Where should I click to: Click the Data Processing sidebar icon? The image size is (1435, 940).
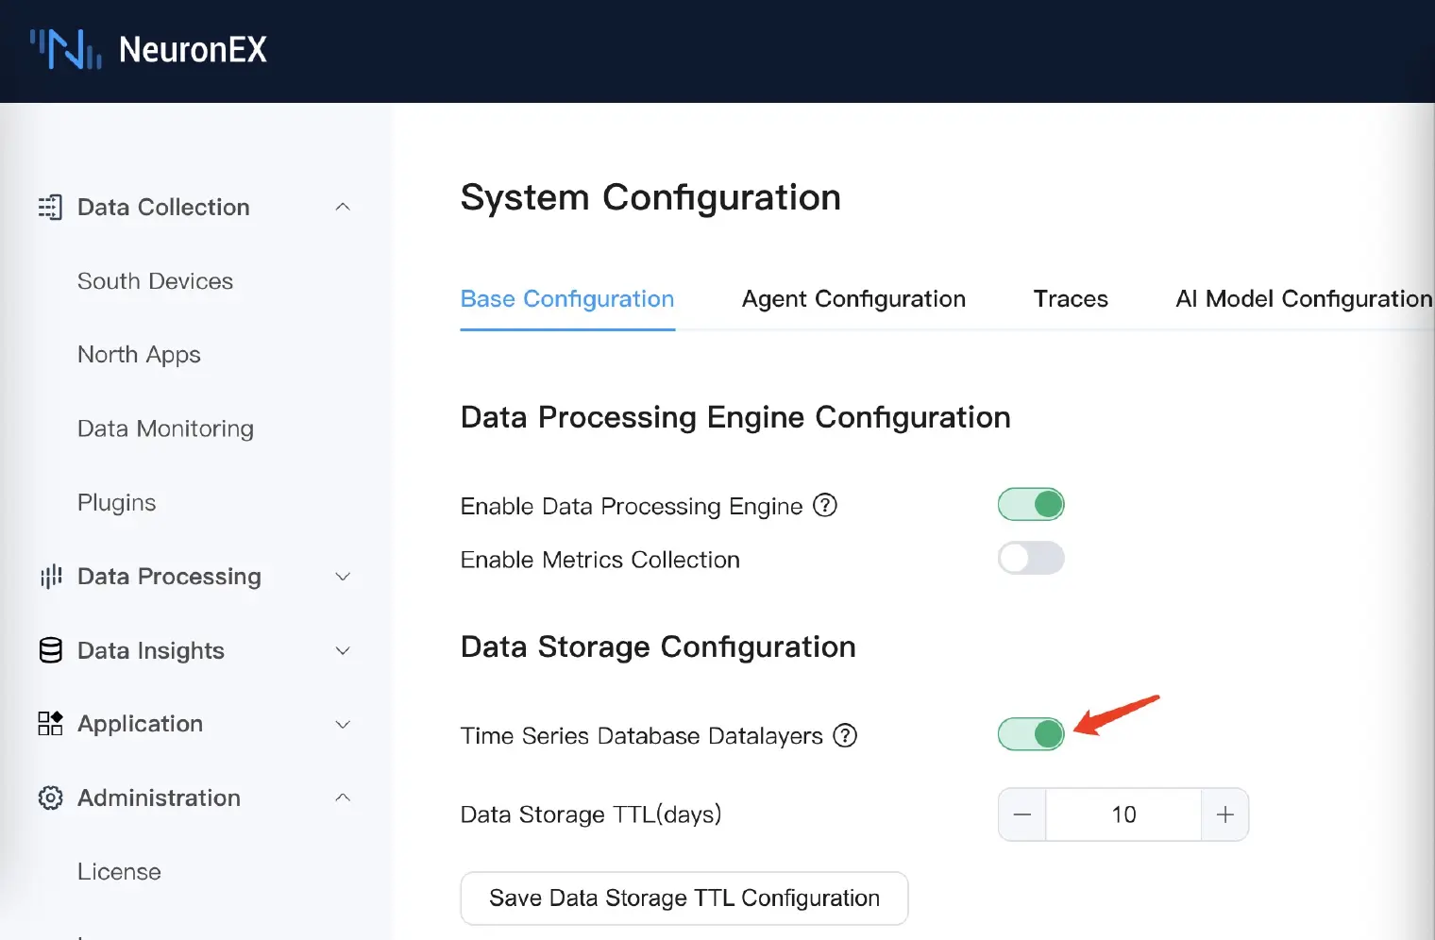coord(50,576)
